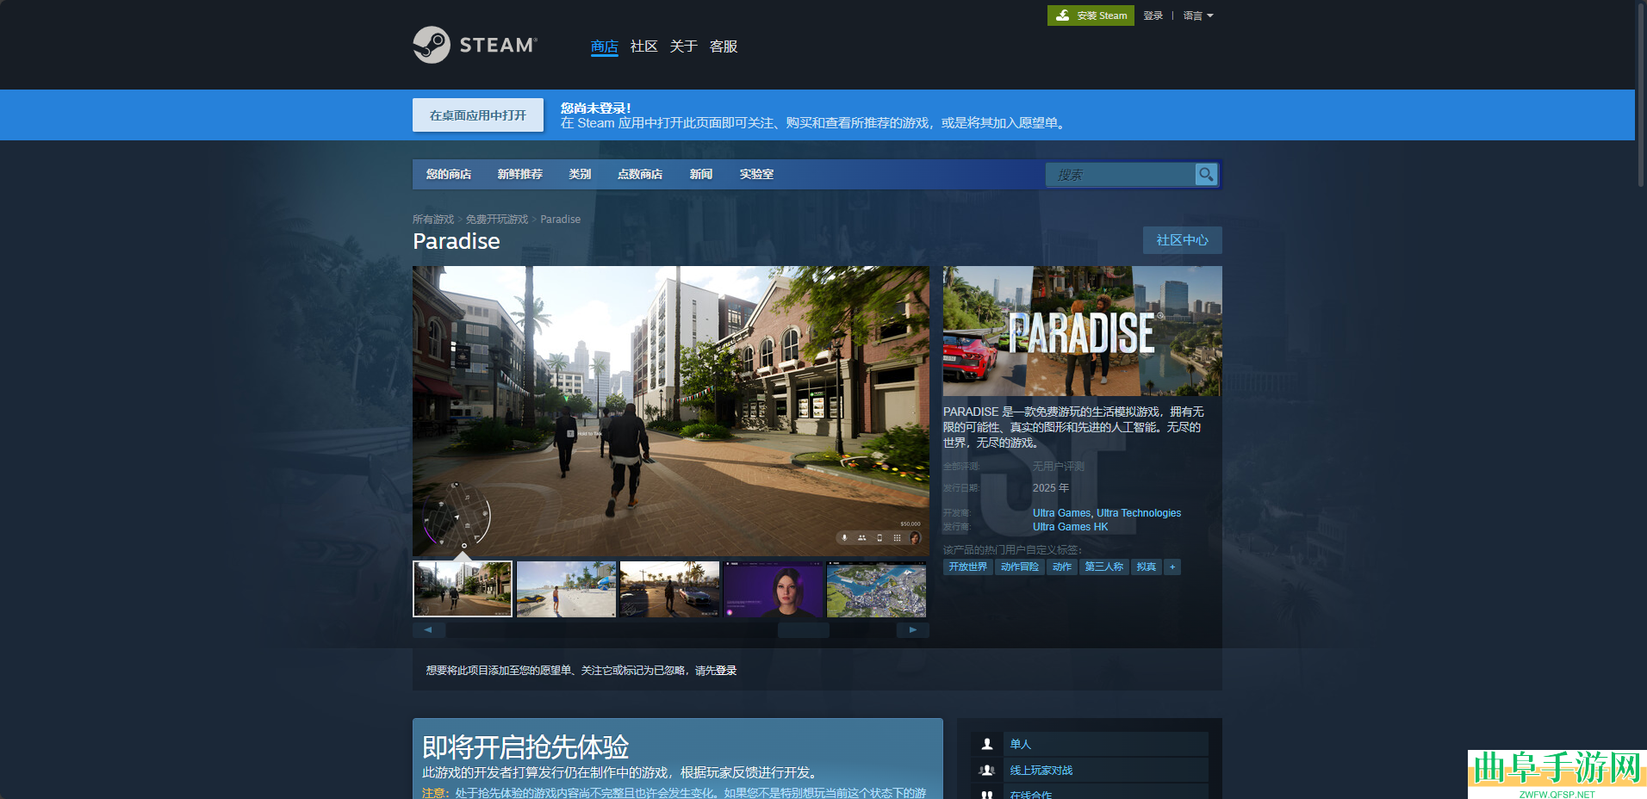Click the Steam logo in the header
1647x799 pixels.
click(475, 45)
